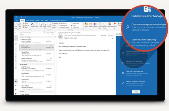
Task: Toggle Unread/Read envelope button
Action: 104,25
